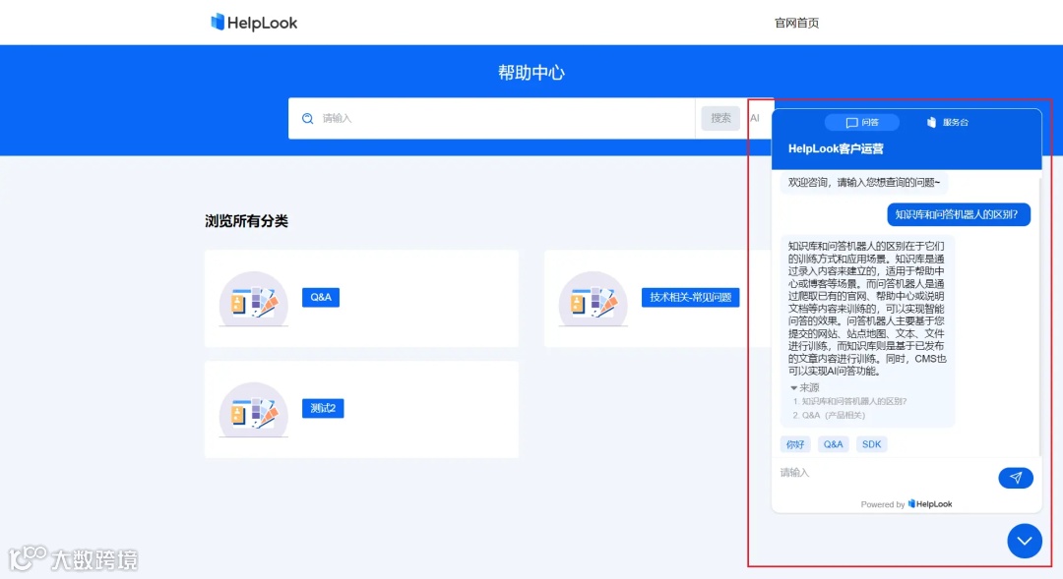This screenshot has width=1063, height=579.
Task: Select the Q&A quick reply chip
Action: click(833, 443)
